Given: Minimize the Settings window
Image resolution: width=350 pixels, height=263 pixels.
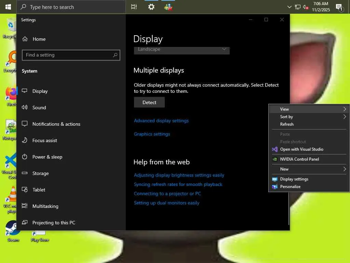Looking at the screenshot, I should 251,20.
